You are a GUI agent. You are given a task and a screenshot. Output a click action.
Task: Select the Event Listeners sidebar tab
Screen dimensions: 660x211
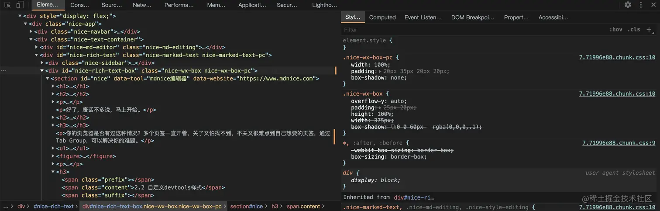(x=423, y=17)
